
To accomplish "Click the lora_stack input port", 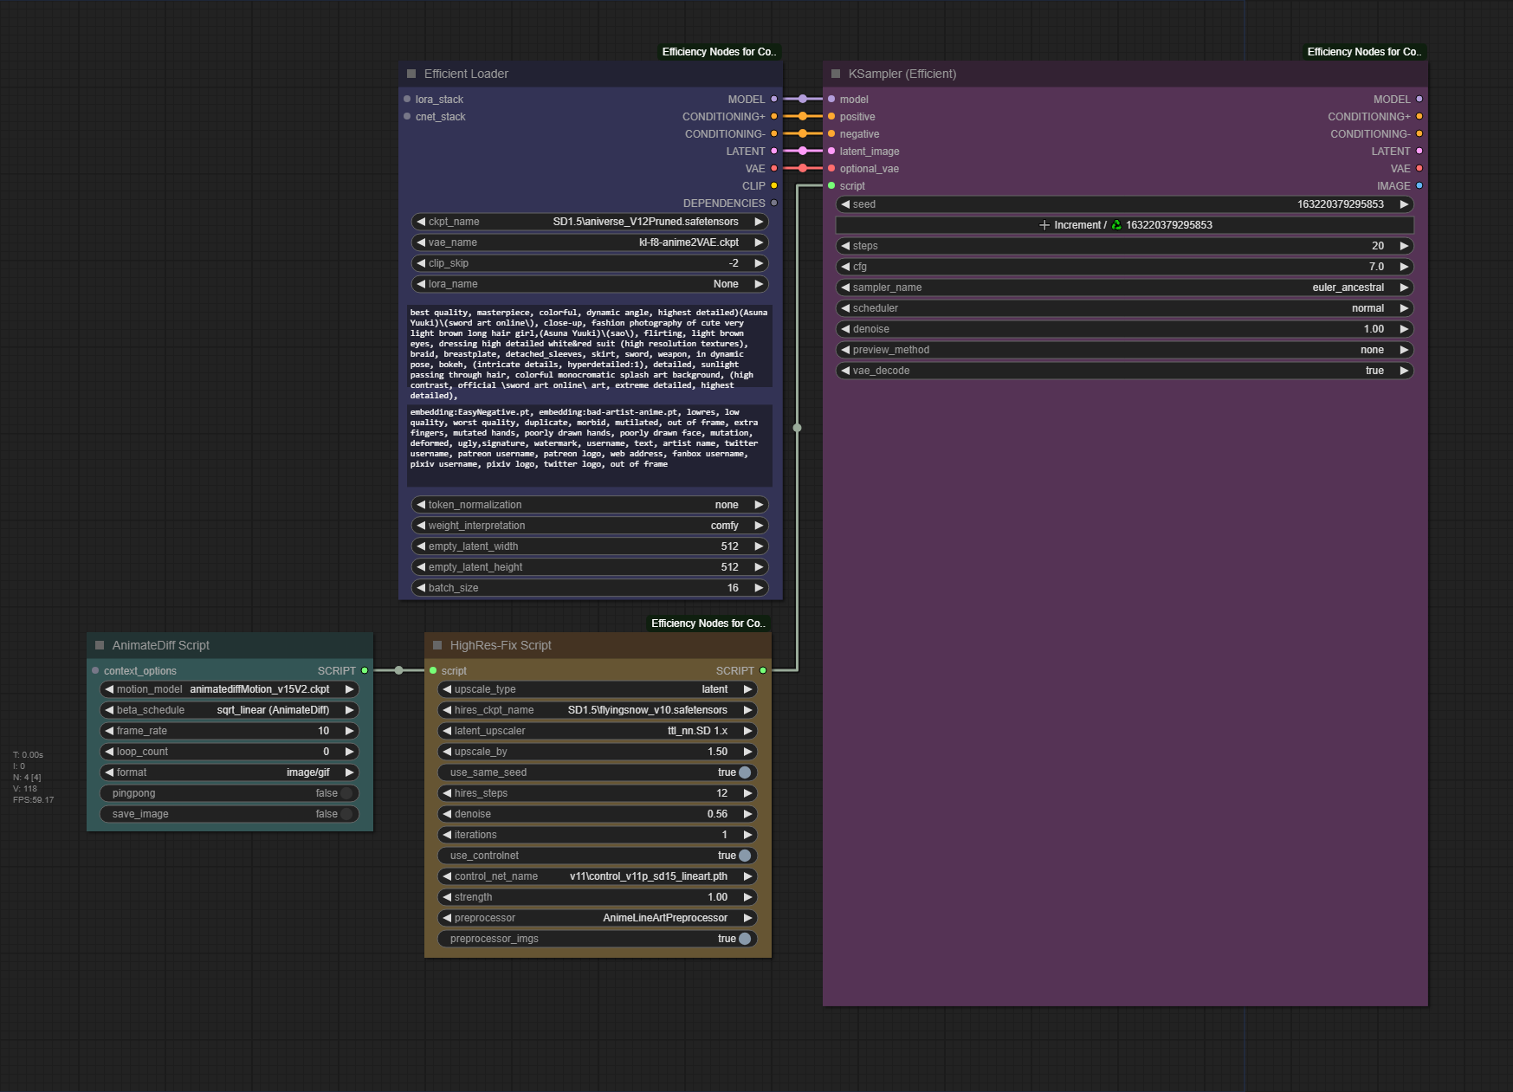I will [x=407, y=100].
